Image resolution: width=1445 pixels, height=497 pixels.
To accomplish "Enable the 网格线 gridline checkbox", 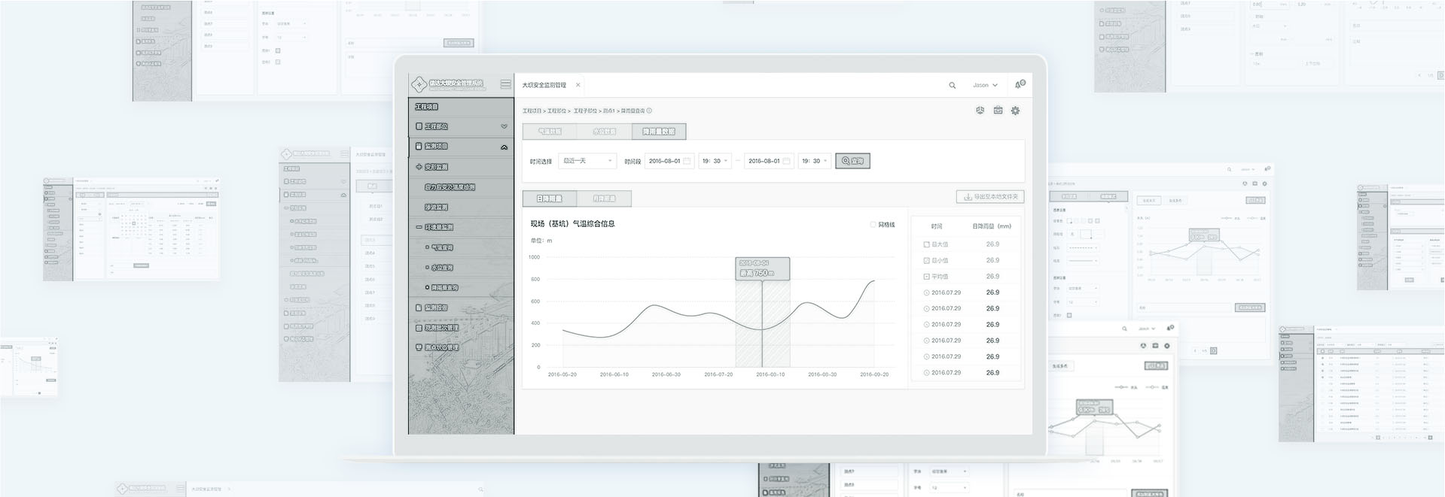I will [x=873, y=225].
